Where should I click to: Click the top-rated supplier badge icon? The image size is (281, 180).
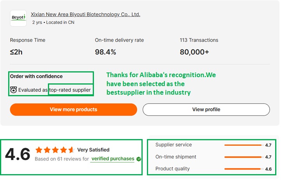(x=13, y=90)
